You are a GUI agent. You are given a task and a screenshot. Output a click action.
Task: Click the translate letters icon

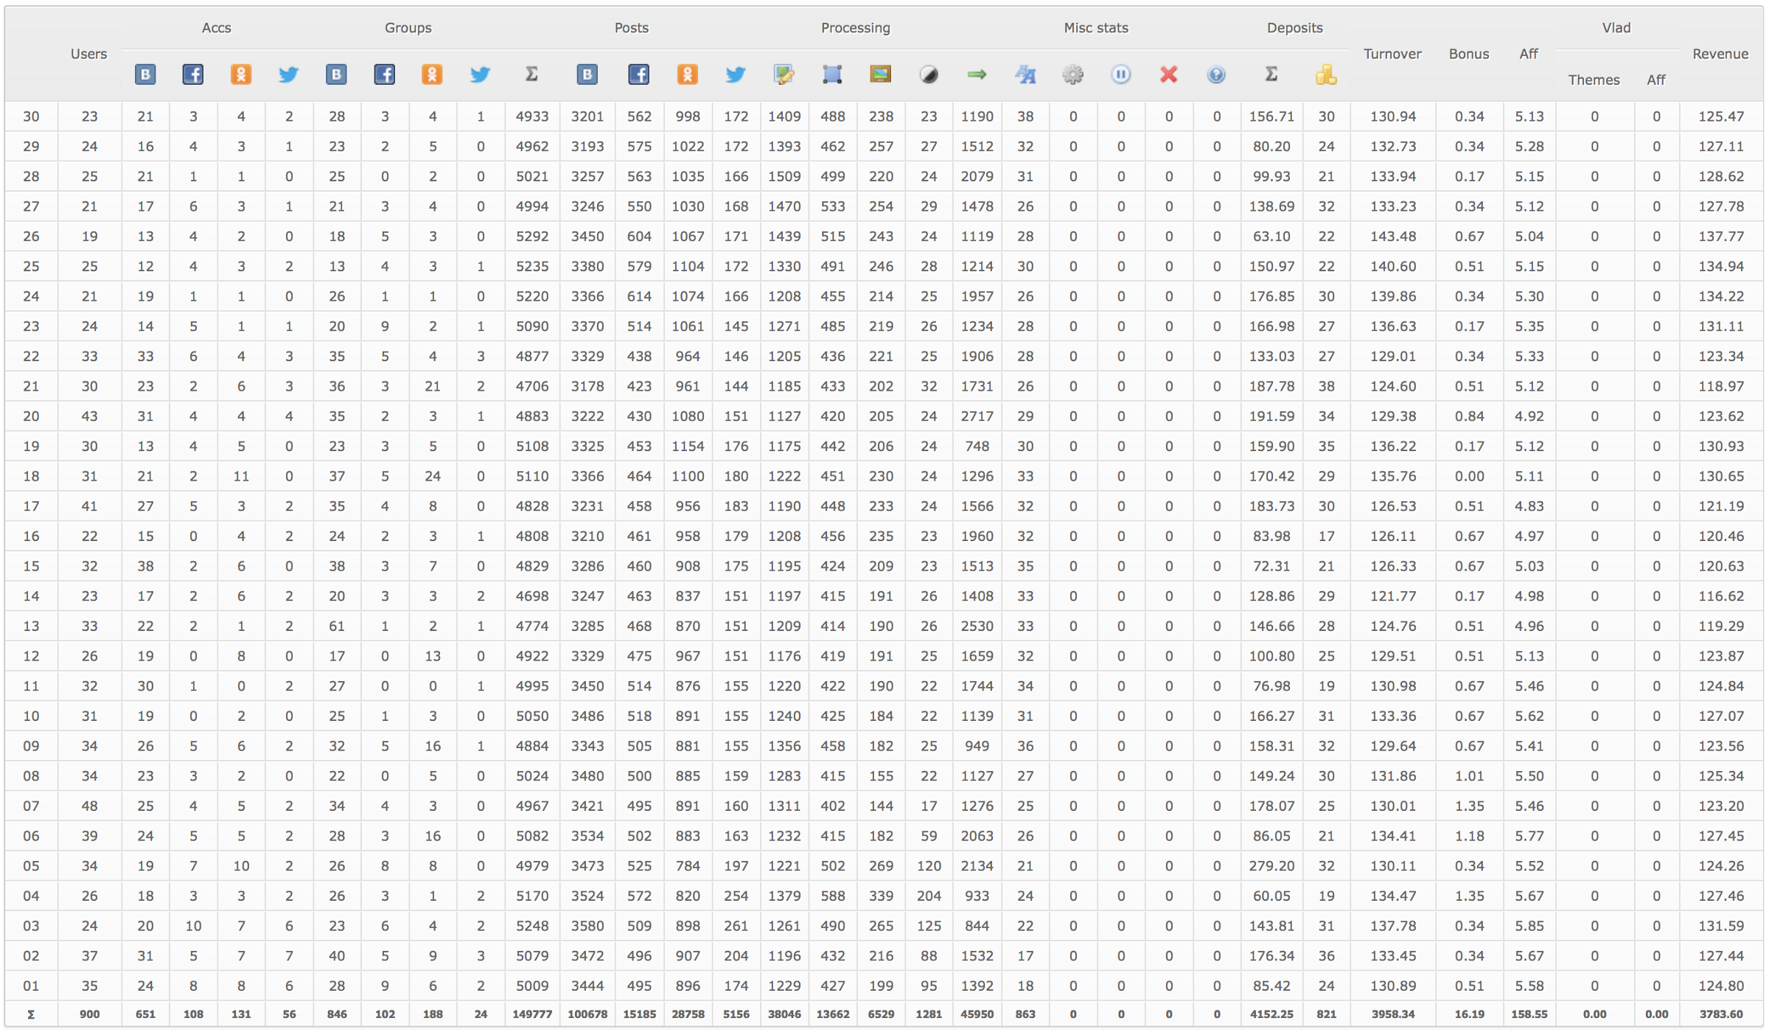(1025, 74)
